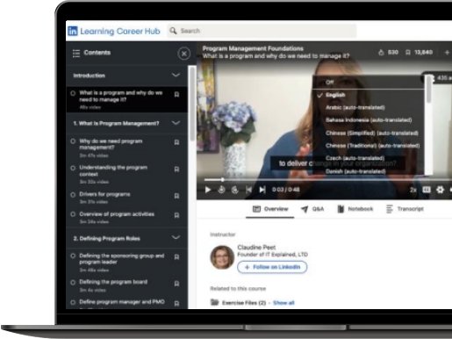Bookmark 'Understanding the program context' video

pyautogui.click(x=176, y=169)
